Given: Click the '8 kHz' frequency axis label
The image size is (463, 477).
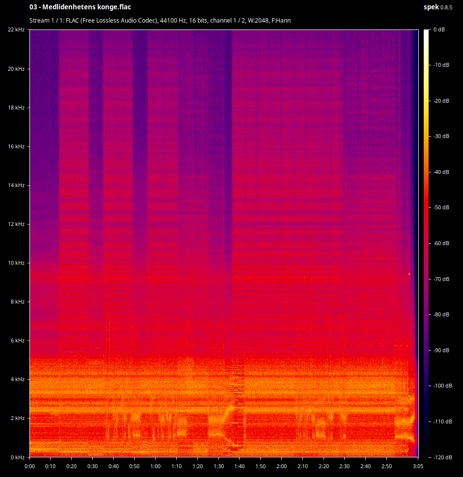Looking at the screenshot, I should pyautogui.click(x=18, y=302).
